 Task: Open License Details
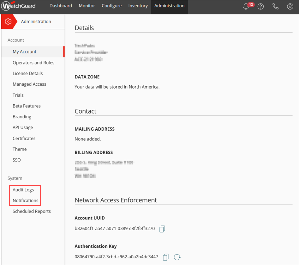pyautogui.click(x=27, y=73)
